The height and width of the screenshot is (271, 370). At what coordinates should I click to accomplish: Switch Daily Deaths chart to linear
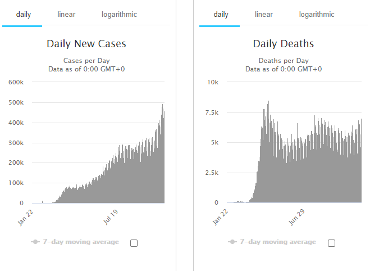[x=263, y=15]
